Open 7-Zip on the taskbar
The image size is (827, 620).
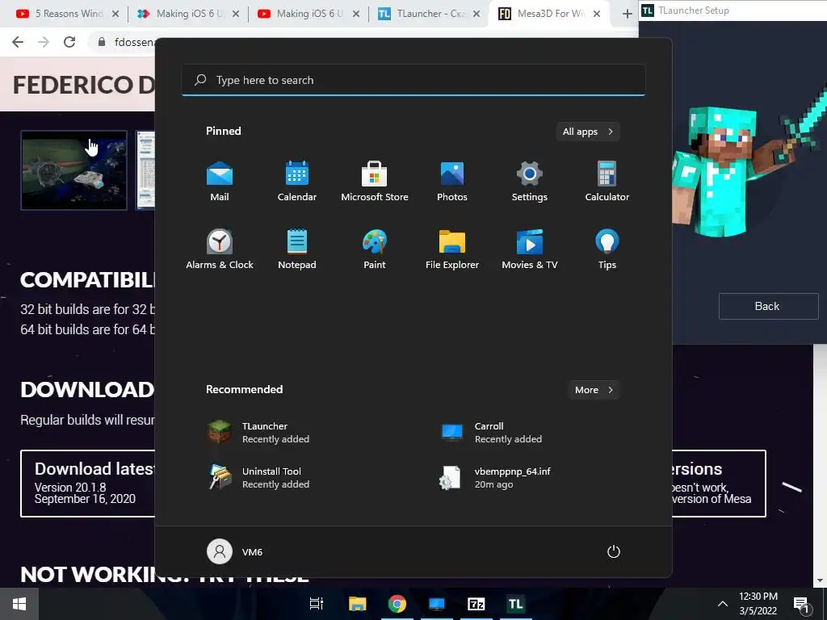point(476,604)
